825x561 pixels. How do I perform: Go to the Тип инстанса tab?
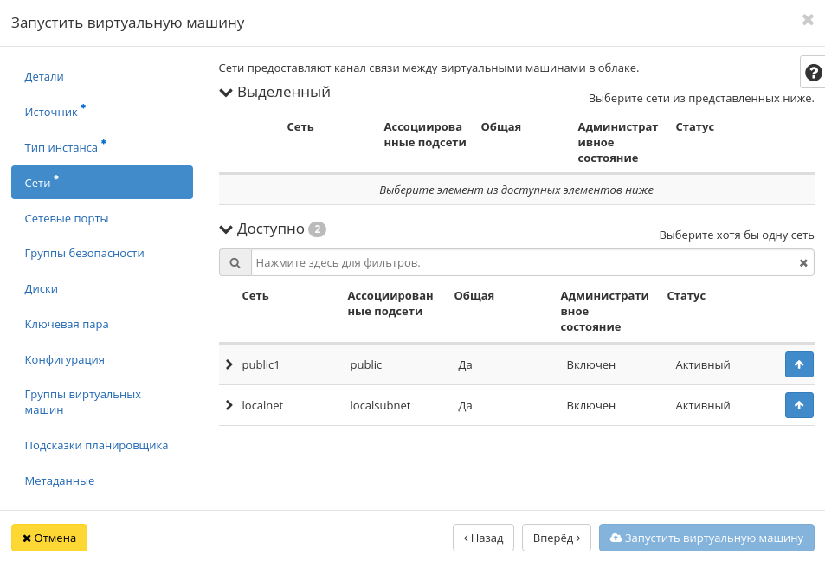[61, 147]
